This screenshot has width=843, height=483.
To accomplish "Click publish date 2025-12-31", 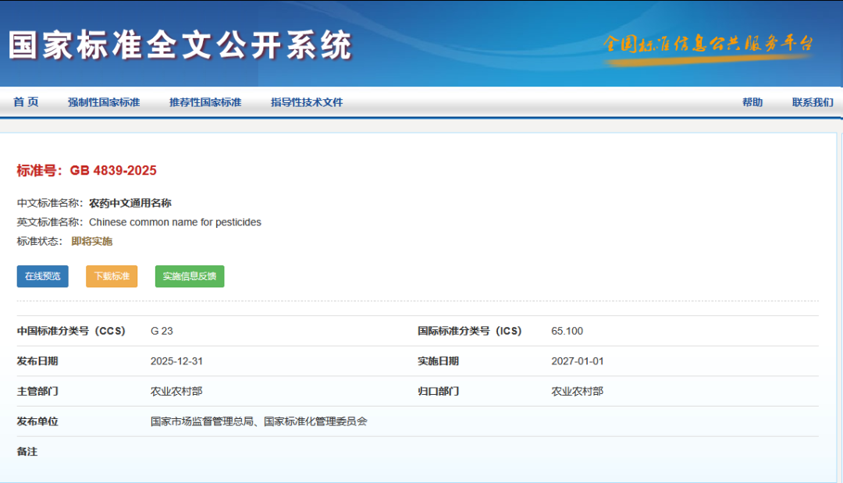I will (x=177, y=361).
